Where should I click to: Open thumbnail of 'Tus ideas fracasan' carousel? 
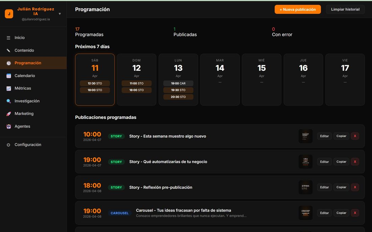click(x=306, y=213)
